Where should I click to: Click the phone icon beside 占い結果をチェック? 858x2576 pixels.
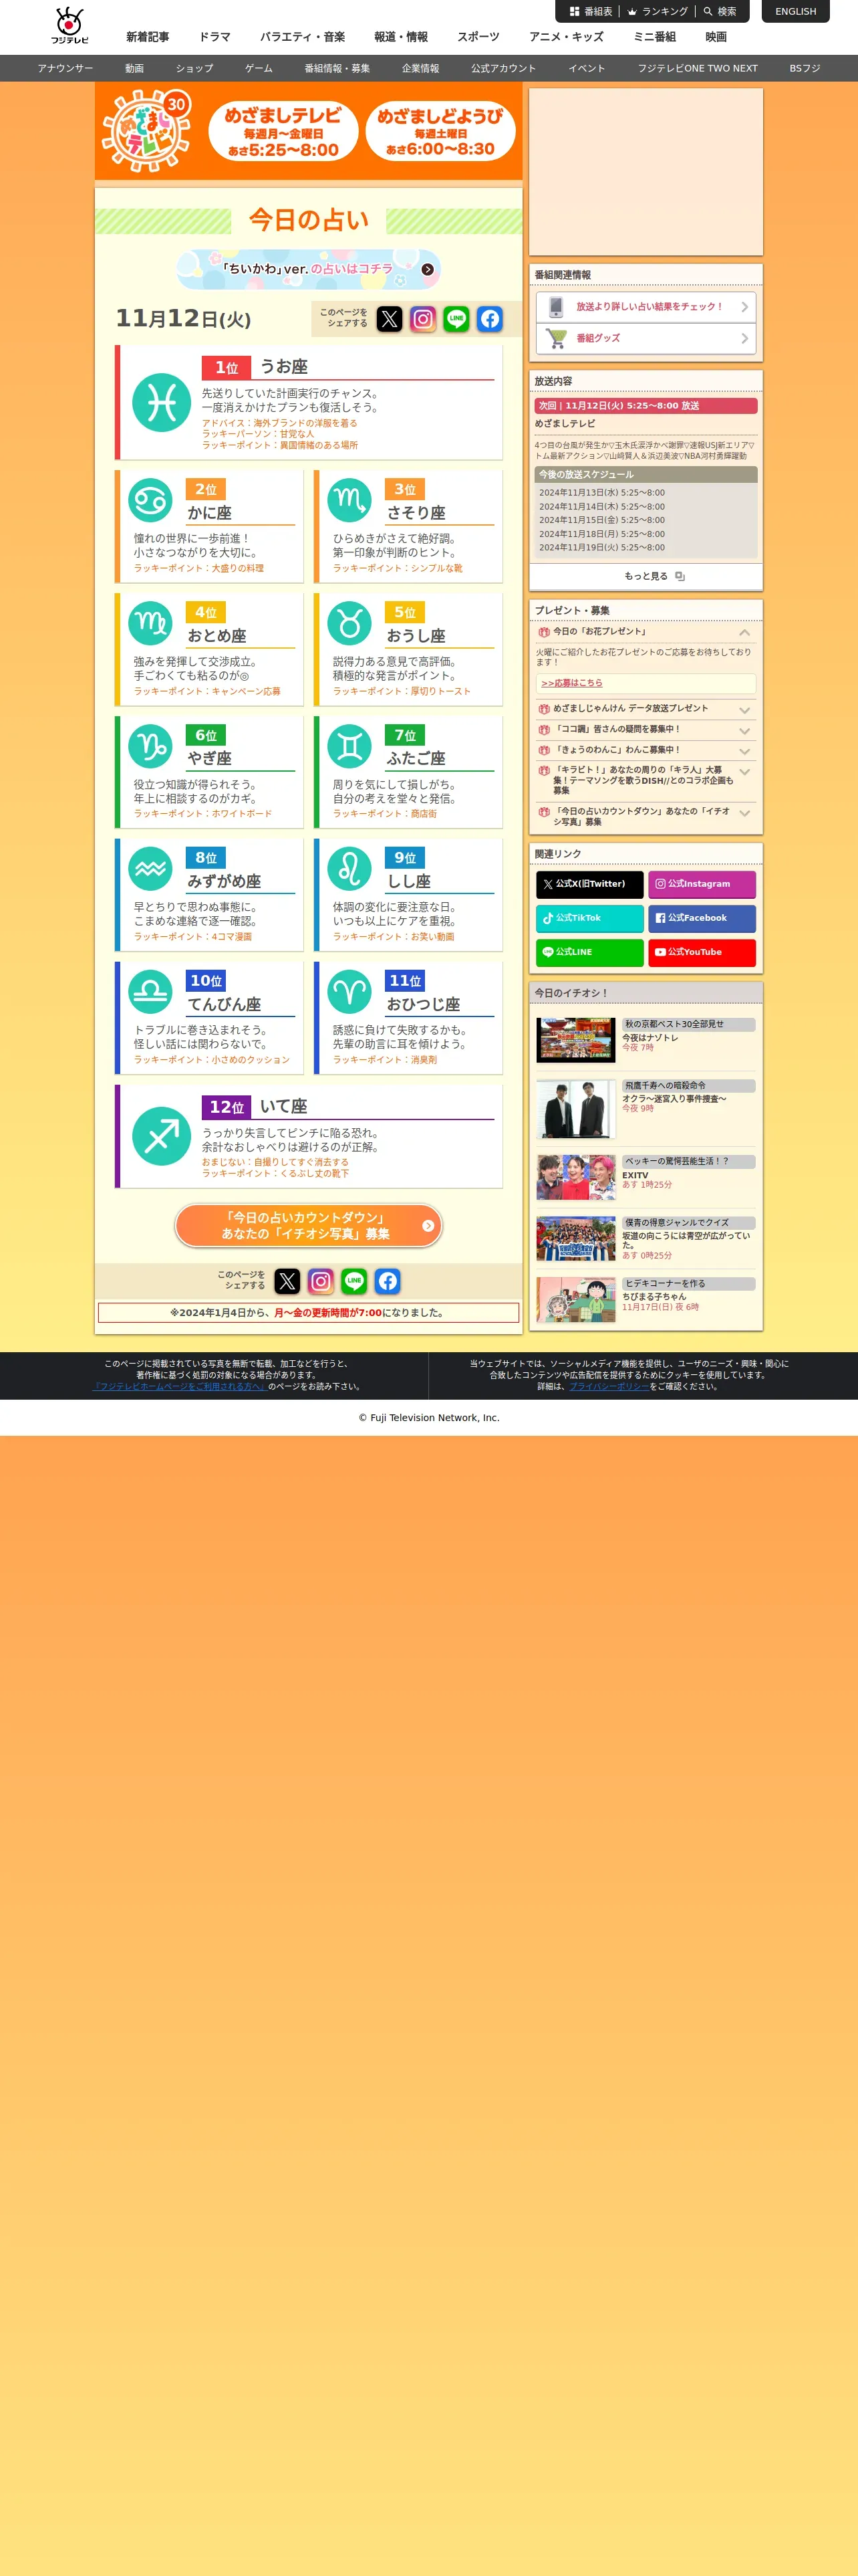coord(557,307)
